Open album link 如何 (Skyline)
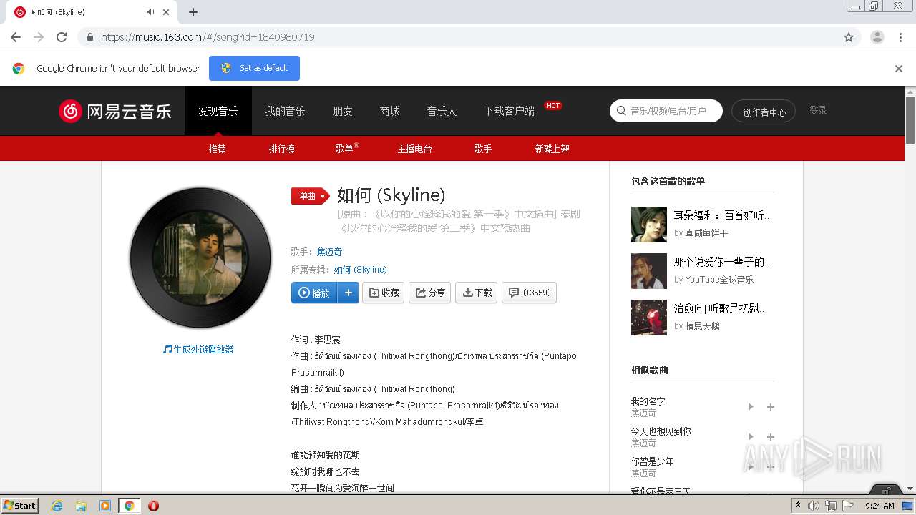 pos(360,270)
